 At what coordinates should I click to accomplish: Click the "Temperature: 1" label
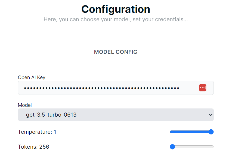pos(37,132)
